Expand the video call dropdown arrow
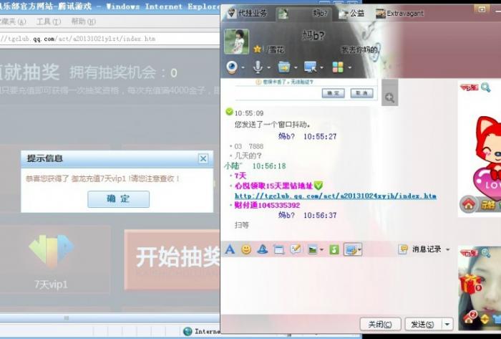 [243, 67]
